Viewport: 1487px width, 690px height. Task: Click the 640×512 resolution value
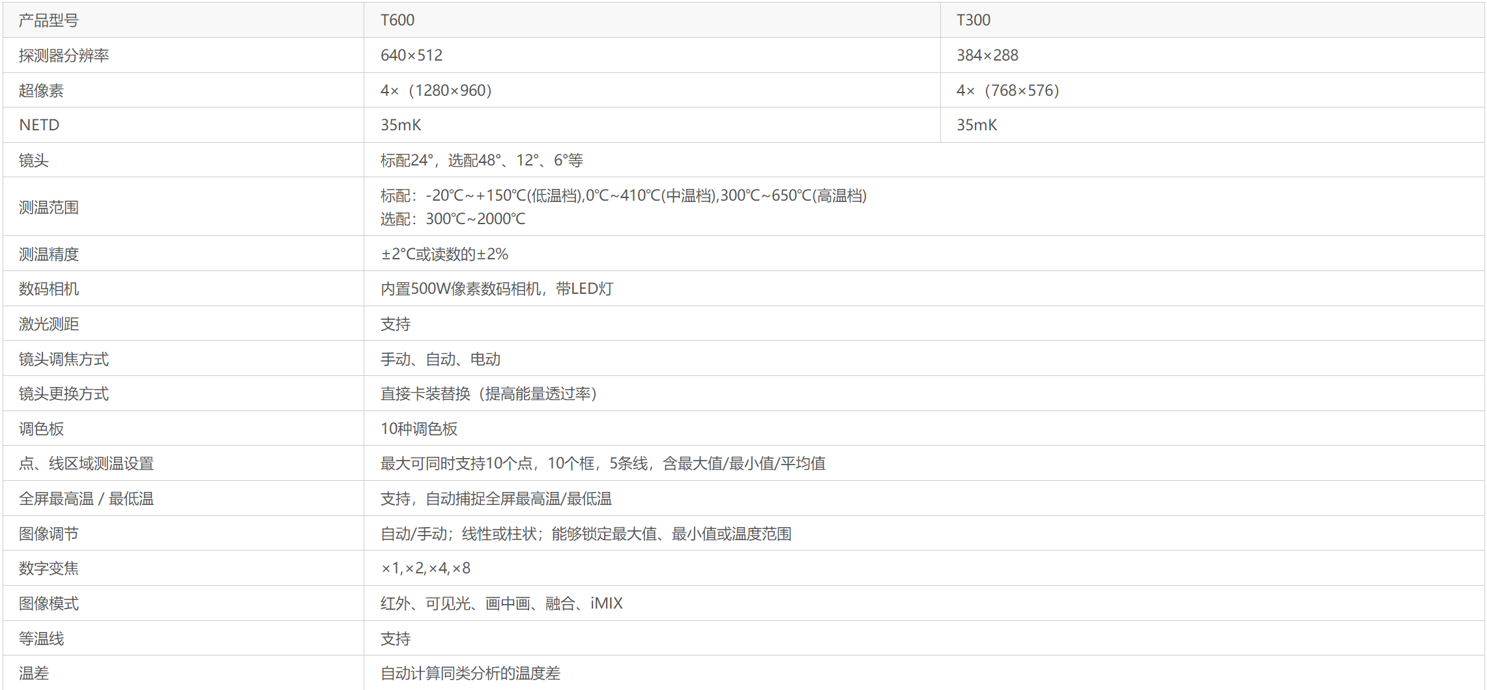(411, 55)
